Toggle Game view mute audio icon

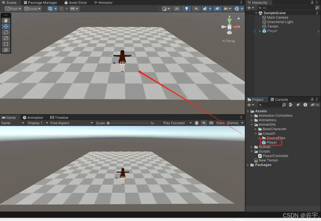tap(204, 123)
